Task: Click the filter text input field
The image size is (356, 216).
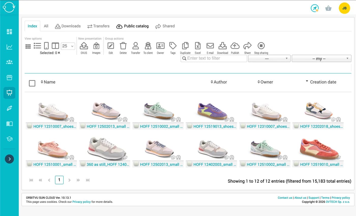Action: (x=214, y=58)
